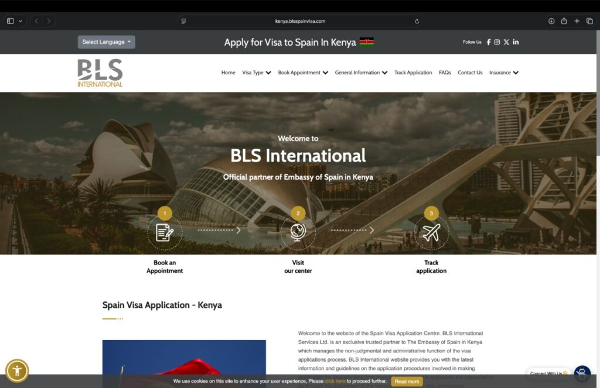This screenshot has height=388, width=600.
Task: Click 'Official partner of Embassy of Spain in Kenya'
Action: tap(298, 177)
